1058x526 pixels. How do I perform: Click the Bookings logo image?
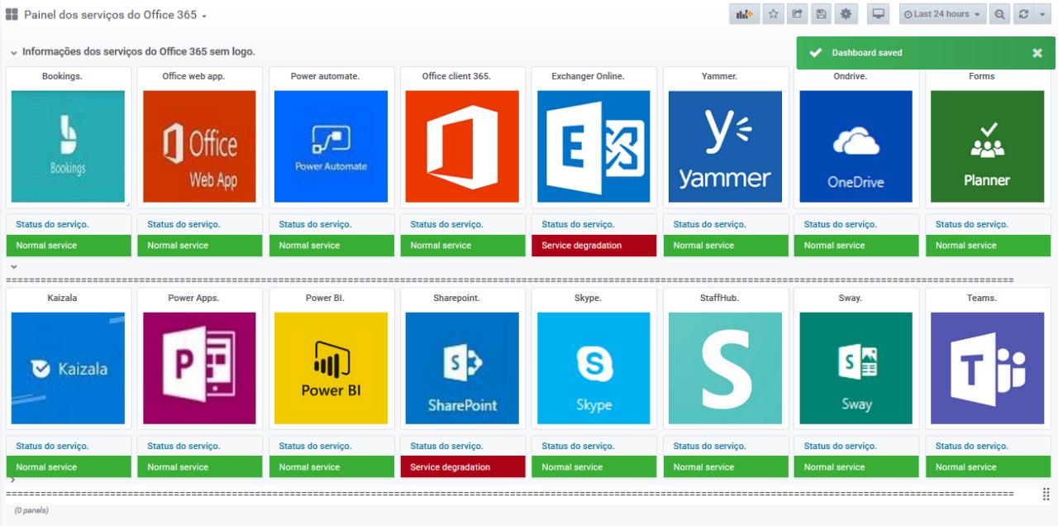click(68, 146)
